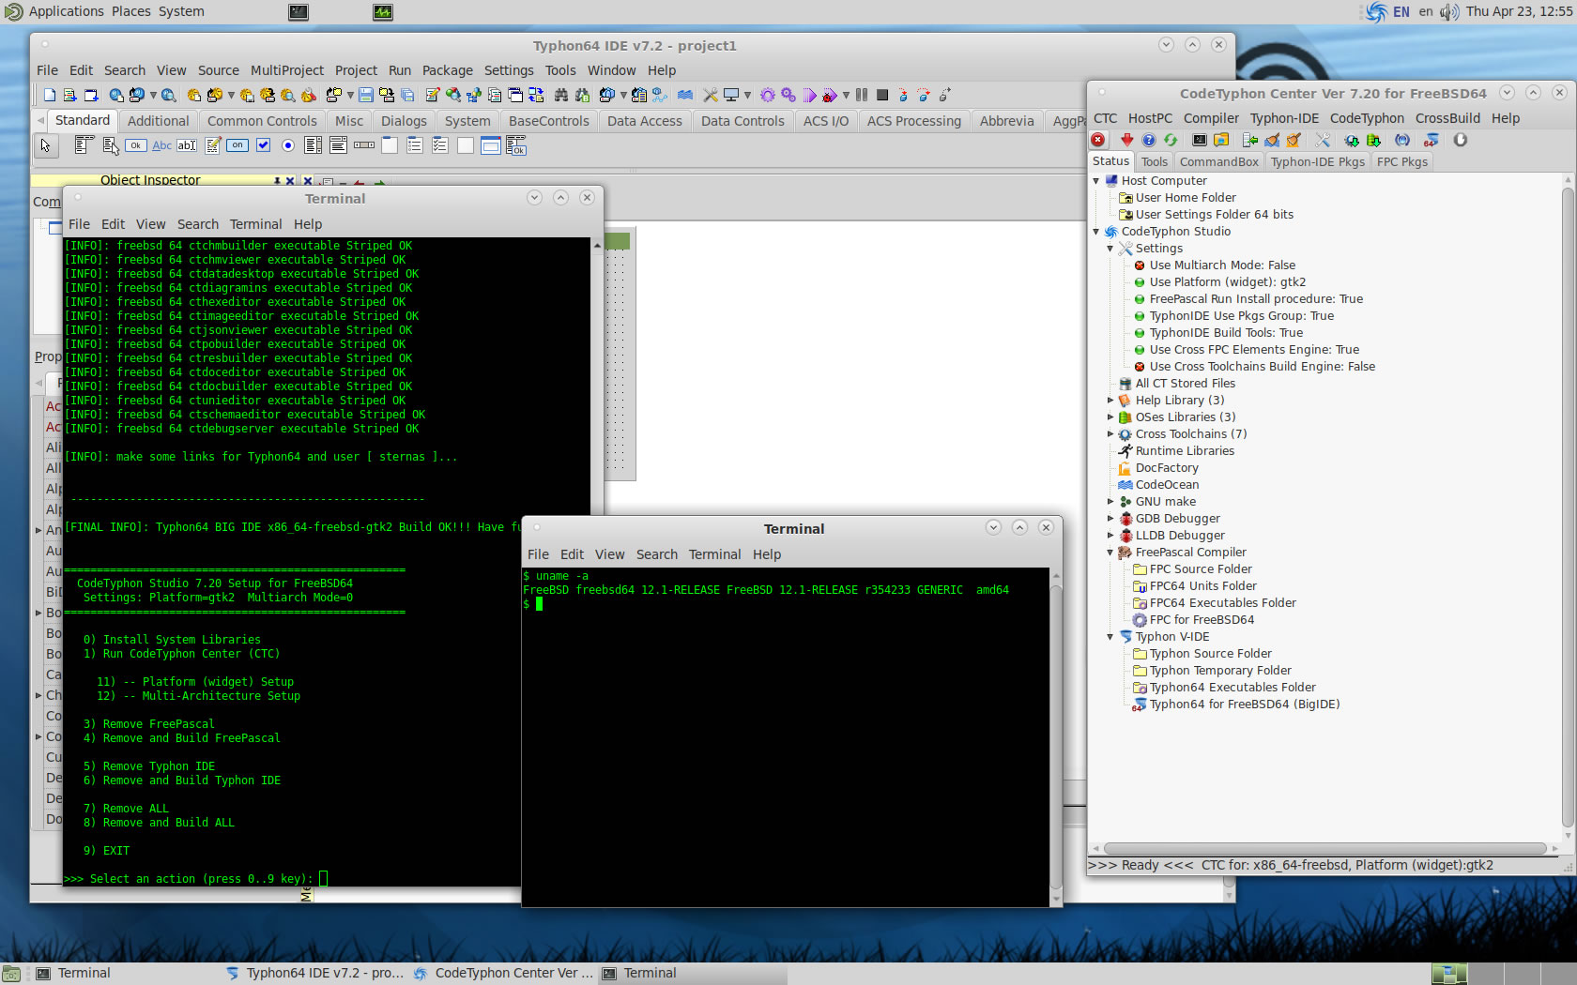This screenshot has width=1577, height=985.
Task: Click the Typhon 64 icon in CTC toolbar
Action: tap(1432, 140)
